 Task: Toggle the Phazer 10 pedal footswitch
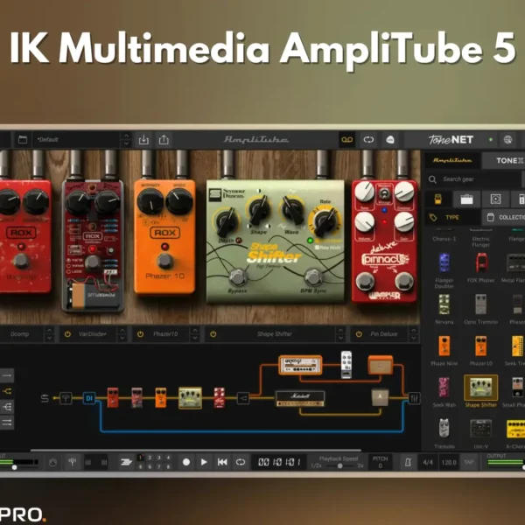tap(165, 261)
